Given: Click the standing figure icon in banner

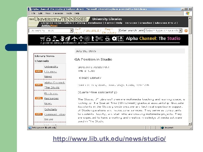Looking at the screenshot, I should (x=92, y=39).
